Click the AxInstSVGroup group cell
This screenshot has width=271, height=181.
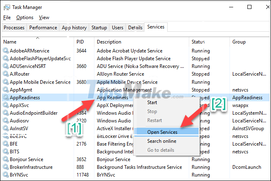248,128
